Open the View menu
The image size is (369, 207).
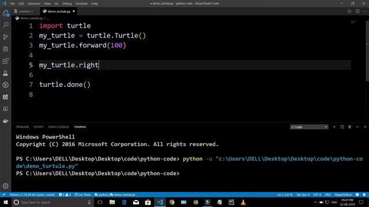47,3
